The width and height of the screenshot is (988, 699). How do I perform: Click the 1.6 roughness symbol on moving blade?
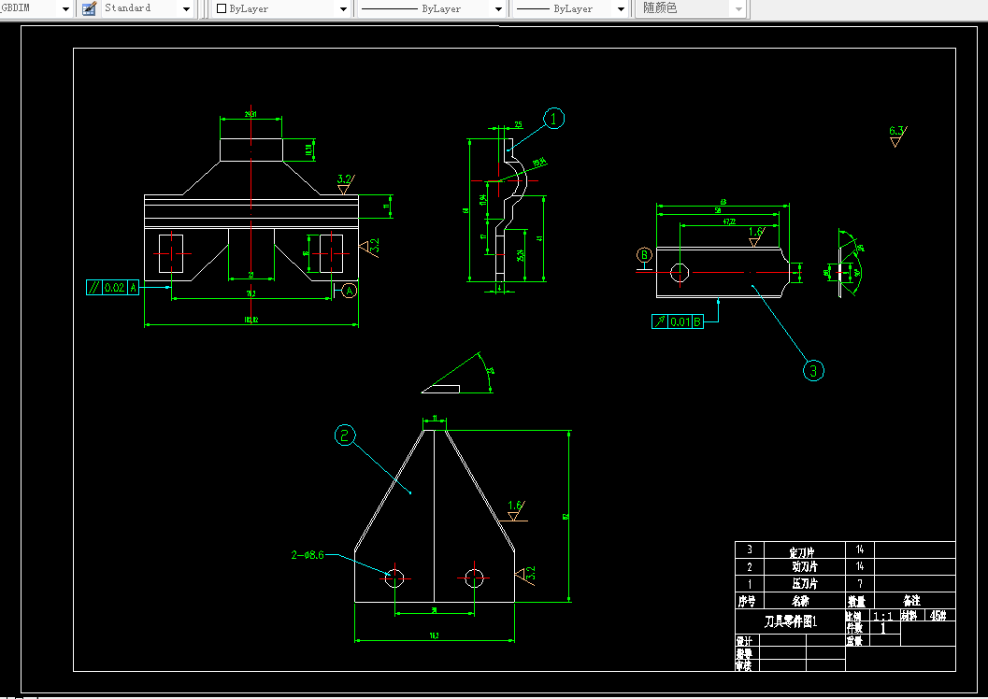click(516, 511)
